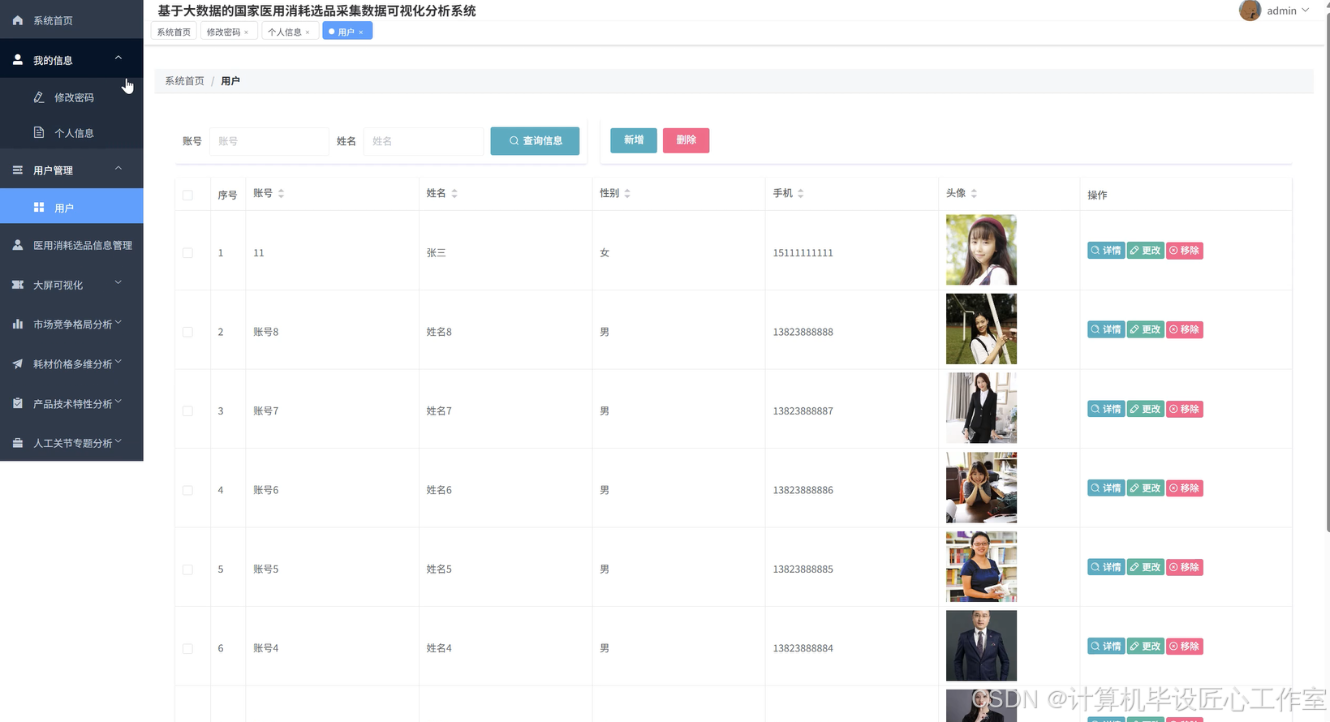Expand the 人工关节专题分析 menu
This screenshot has width=1330, height=722.
pyautogui.click(x=118, y=441)
